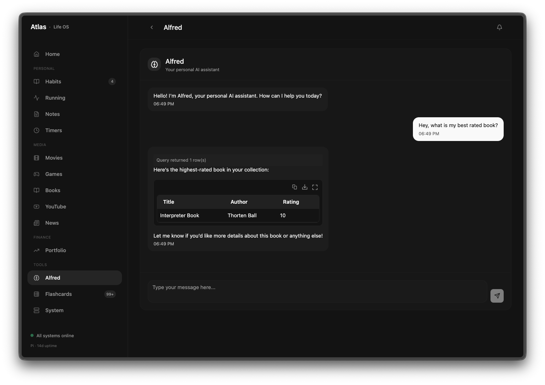Open Running via its pulse icon

[x=37, y=98]
